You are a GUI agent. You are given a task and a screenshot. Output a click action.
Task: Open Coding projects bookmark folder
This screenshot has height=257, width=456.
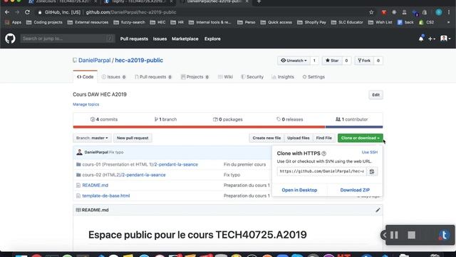[x=44, y=22]
